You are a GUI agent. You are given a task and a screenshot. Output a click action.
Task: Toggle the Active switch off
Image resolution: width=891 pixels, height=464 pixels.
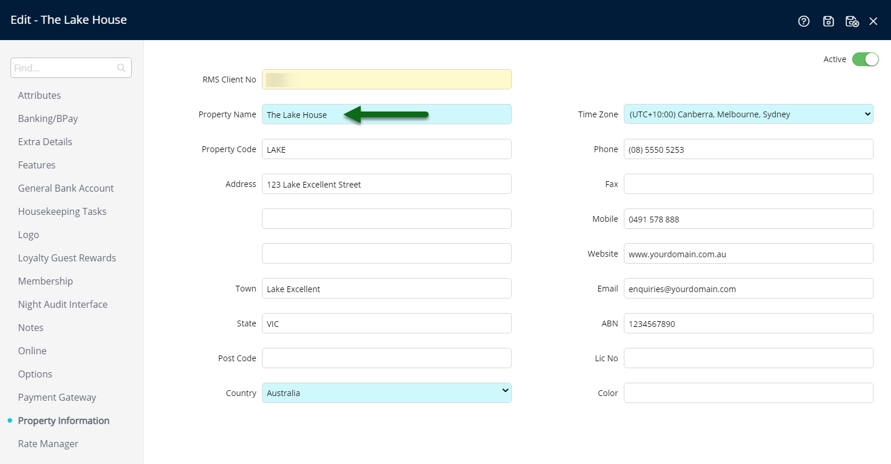[865, 59]
